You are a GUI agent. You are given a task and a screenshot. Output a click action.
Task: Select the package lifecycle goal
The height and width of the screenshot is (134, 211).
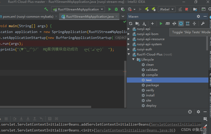152,85
